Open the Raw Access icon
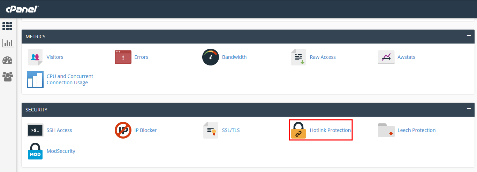The width and height of the screenshot is (477, 172). [298, 57]
